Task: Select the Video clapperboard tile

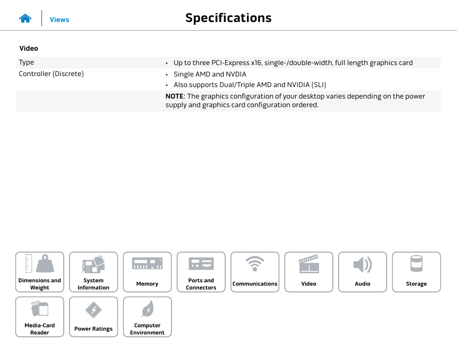Action: coord(308,272)
